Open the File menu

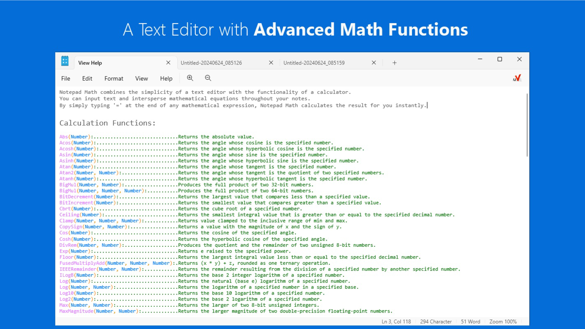[65, 78]
